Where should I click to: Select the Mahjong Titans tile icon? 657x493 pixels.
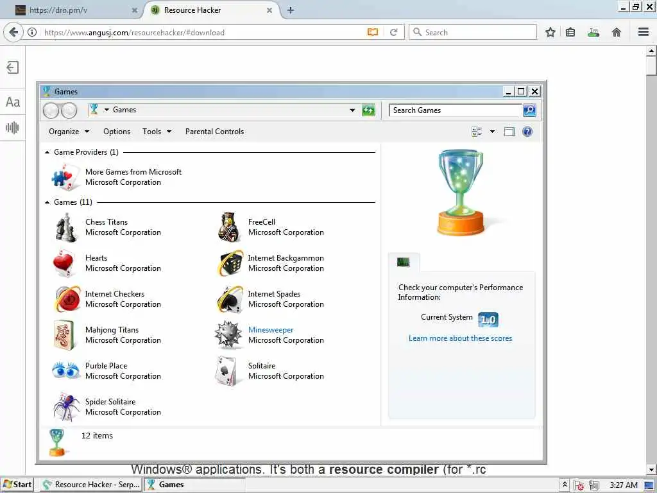[x=64, y=335]
